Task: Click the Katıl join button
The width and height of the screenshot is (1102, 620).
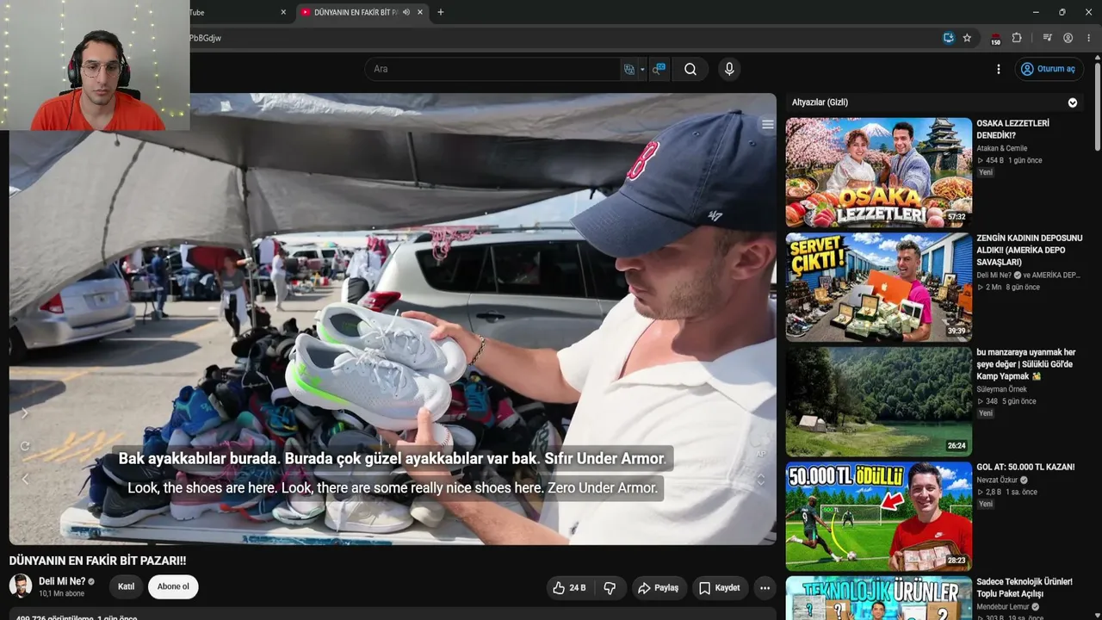Action: coord(126,587)
